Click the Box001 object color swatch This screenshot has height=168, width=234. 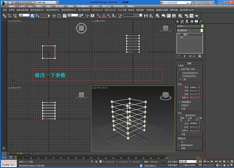pyautogui.click(x=202, y=25)
